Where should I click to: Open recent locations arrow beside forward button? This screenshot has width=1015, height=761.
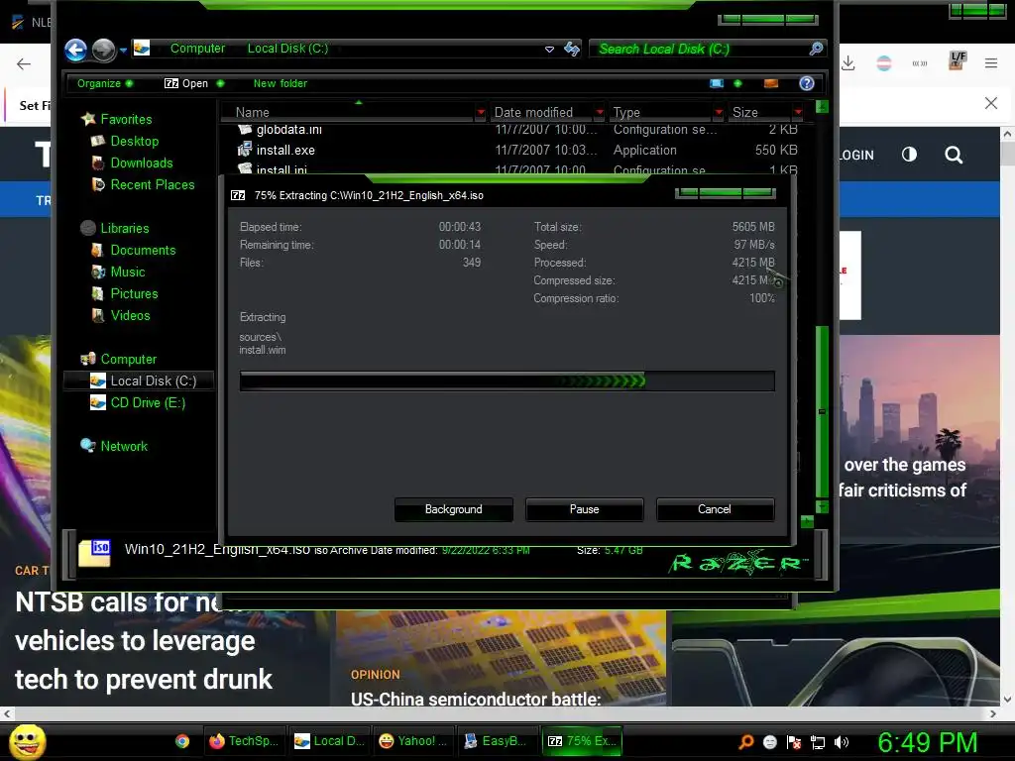[123, 51]
